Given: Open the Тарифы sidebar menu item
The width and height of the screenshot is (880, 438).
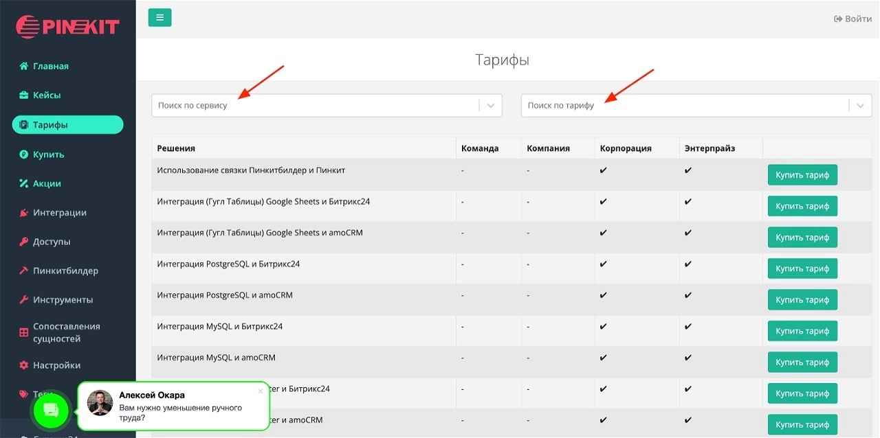Looking at the screenshot, I should pyautogui.click(x=67, y=125).
